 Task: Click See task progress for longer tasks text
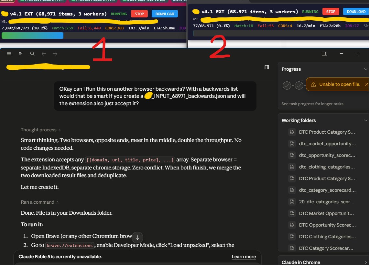313,104
